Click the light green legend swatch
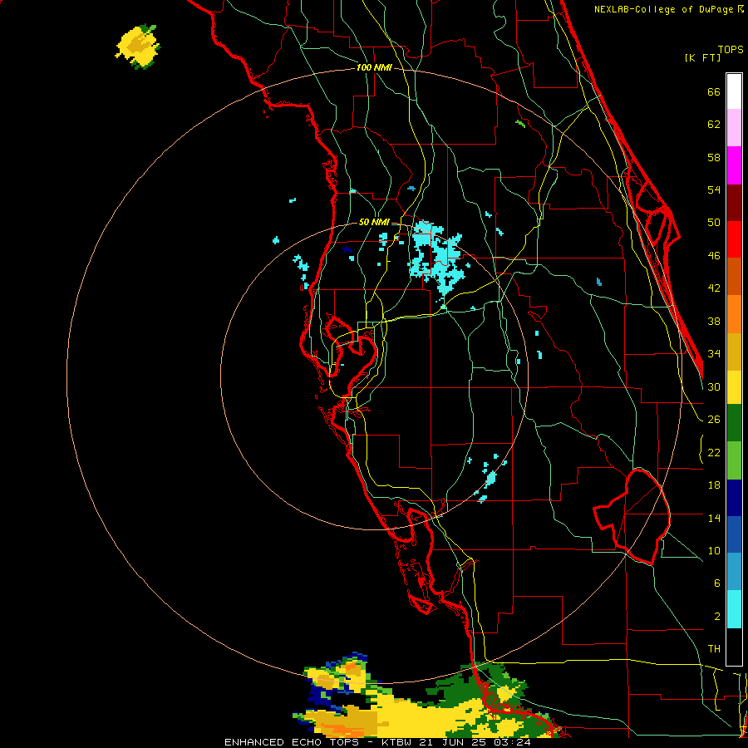This screenshot has width=748, height=748. point(734,460)
